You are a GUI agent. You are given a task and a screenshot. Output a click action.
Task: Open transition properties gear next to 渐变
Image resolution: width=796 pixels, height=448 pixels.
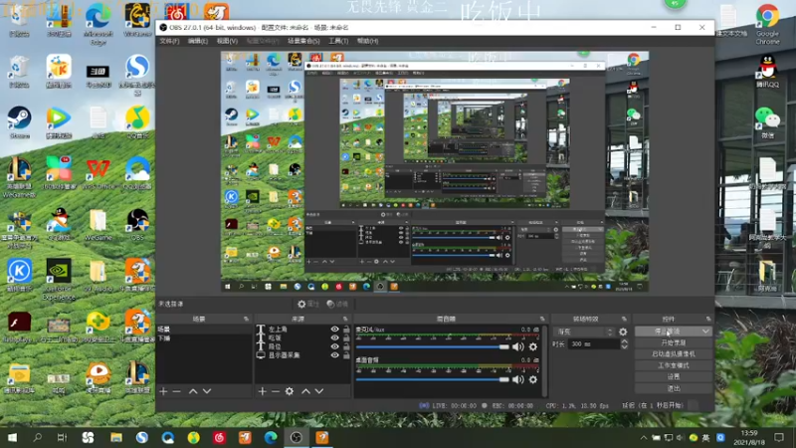tap(623, 332)
